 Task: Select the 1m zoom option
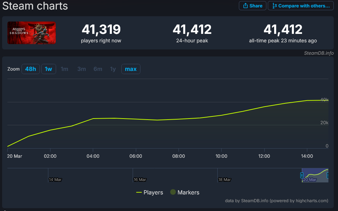[65, 69]
